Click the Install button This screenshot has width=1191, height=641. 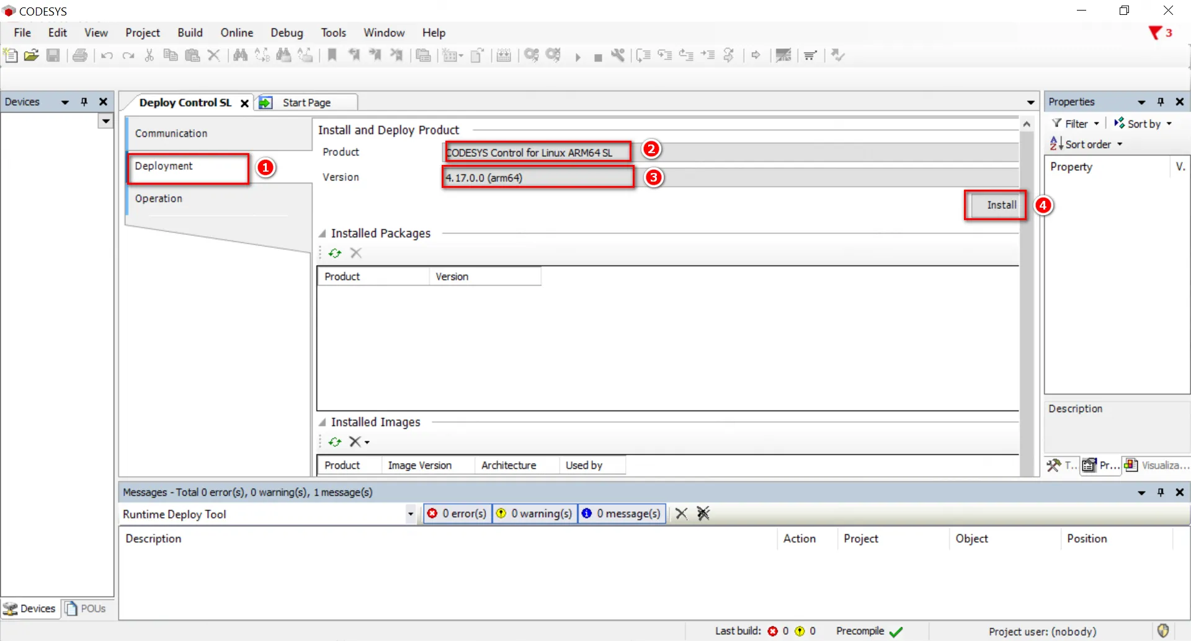(1000, 205)
